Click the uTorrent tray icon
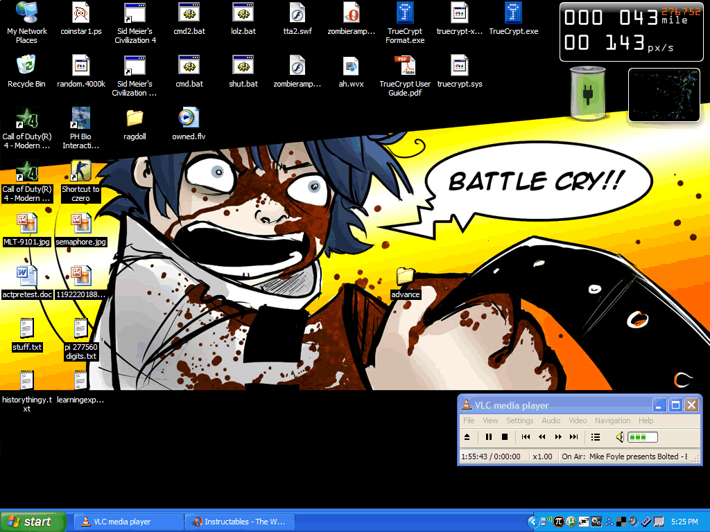 click(571, 522)
